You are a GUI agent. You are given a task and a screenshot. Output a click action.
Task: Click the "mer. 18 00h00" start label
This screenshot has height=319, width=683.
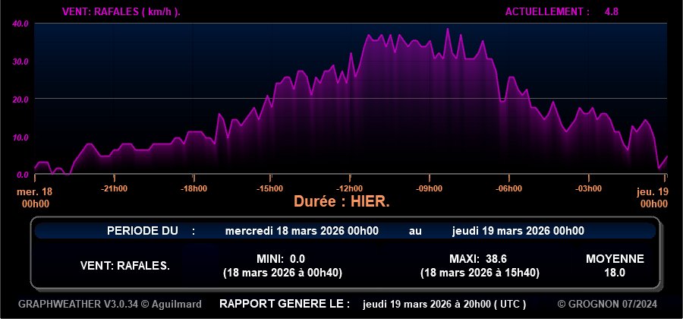click(x=35, y=197)
